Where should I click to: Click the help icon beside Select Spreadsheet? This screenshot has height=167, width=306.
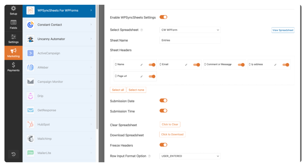point(142,30)
